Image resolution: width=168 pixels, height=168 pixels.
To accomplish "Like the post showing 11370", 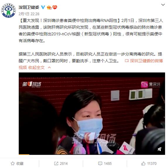I will (149, 164).
